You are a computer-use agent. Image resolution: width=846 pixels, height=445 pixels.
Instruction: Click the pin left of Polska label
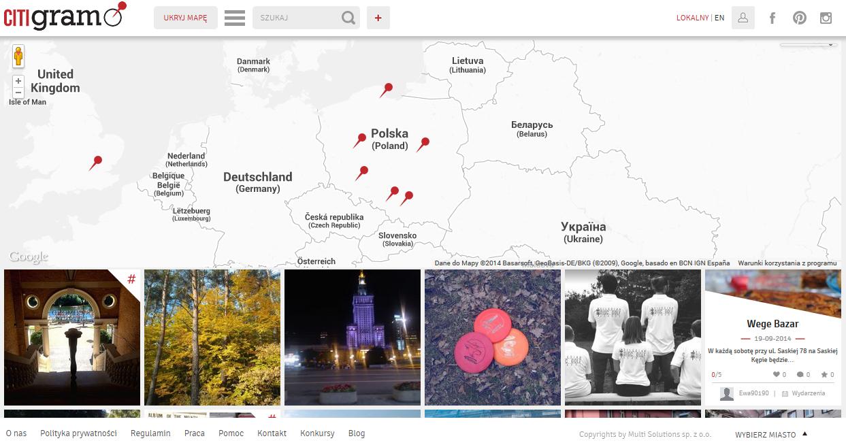point(359,141)
